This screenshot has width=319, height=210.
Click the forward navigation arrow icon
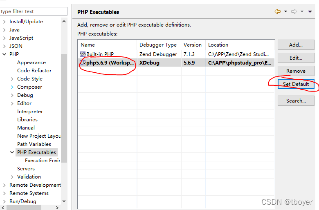[x=294, y=11]
